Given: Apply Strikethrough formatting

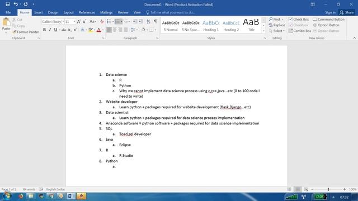Looking at the screenshot, I should tap(64, 30).
